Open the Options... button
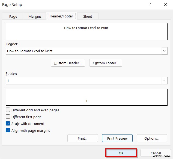 click(x=152, y=138)
